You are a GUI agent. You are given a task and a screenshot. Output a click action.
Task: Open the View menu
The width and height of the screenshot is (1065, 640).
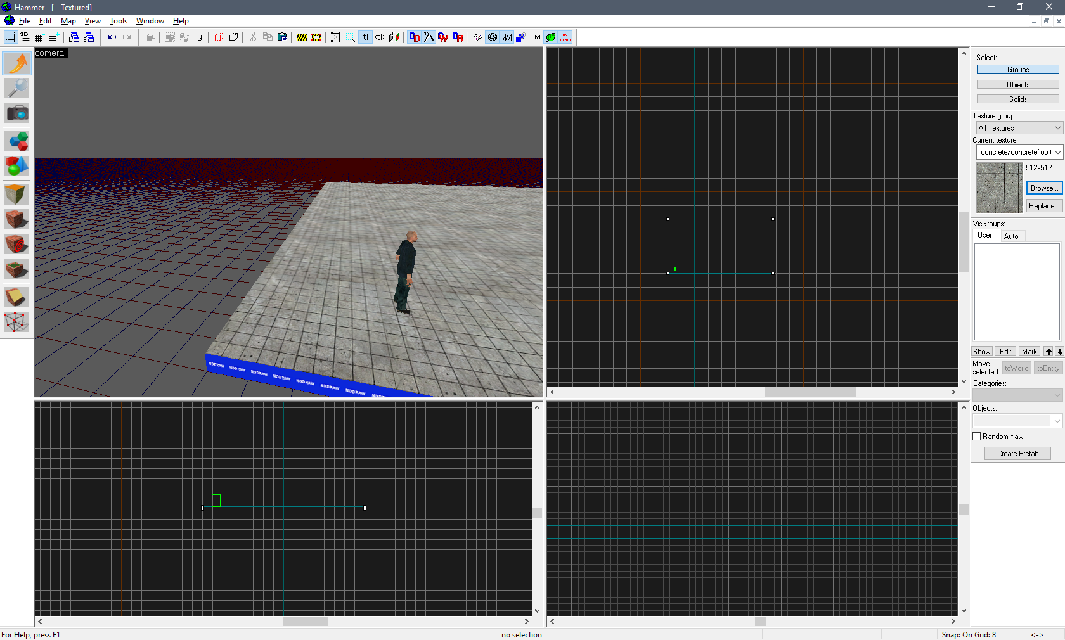click(x=93, y=21)
